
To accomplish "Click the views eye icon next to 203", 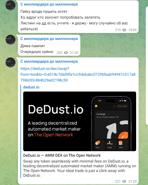I will pos(66,53).
